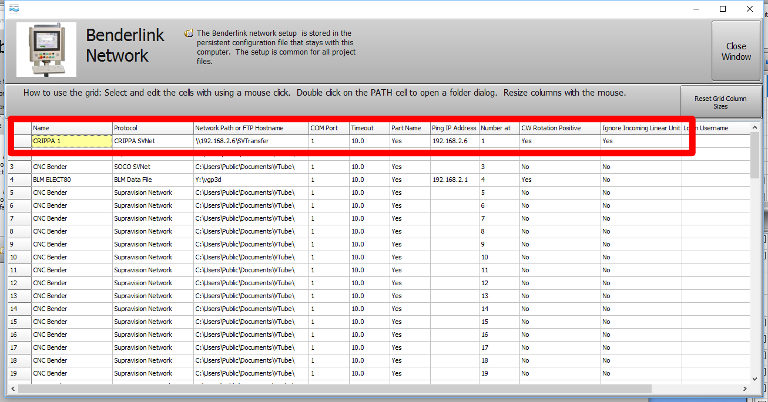The height and width of the screenshot is (402, 768).
Task: Click the vertical scrollbar down arrow
Action: pyautogui.click(x=754, y=379)
